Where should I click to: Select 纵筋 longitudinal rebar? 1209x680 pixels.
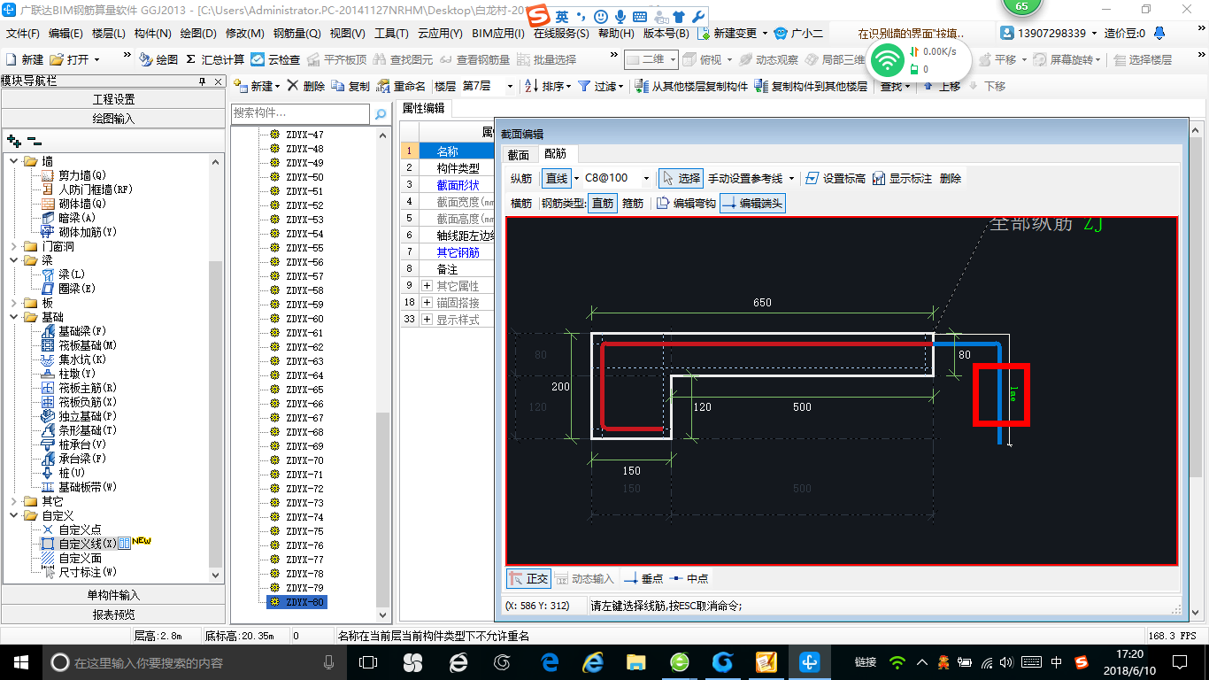(x=521, y=178)
